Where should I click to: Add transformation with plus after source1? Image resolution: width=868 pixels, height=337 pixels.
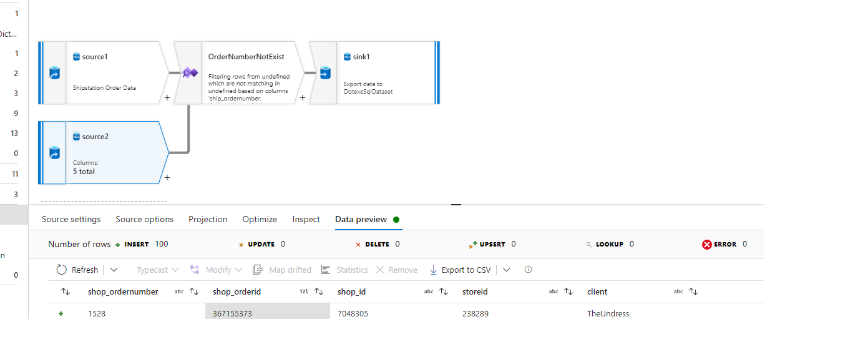pos(167,97)
